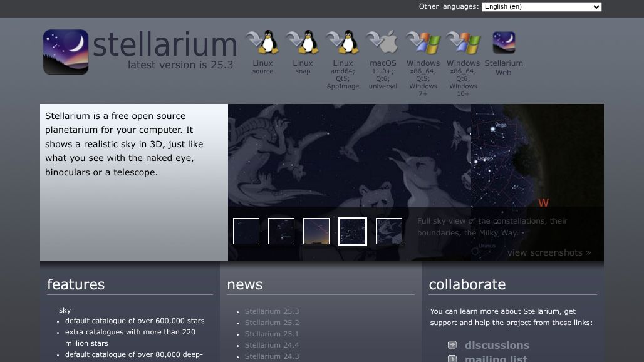
Task: Open the Stellarium 24.3 news entry
Action: tap(272, 356)
